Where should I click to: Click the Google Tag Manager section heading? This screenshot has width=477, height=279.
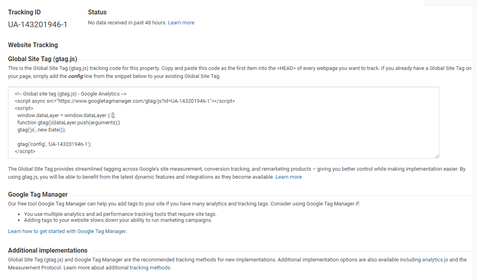tap(38, 195)
